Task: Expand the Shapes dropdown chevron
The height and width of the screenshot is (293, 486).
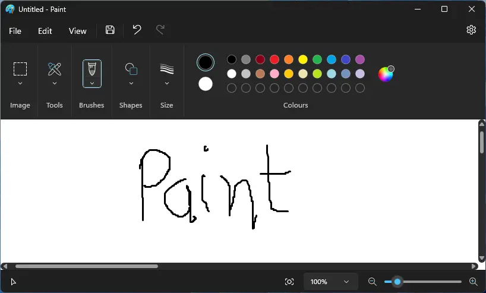Action: (131, 83)
